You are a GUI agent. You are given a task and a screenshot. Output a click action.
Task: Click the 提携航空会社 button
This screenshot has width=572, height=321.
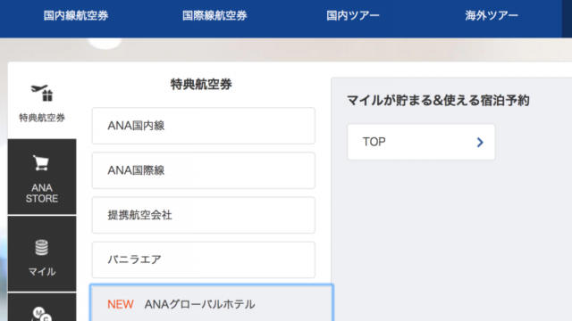[x=203, y=215]
